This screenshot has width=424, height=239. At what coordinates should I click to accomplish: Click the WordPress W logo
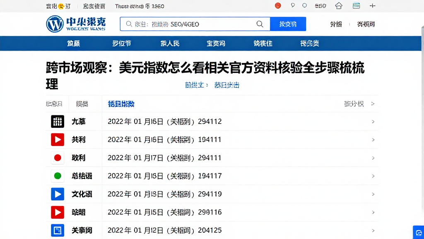pos(55,24)
